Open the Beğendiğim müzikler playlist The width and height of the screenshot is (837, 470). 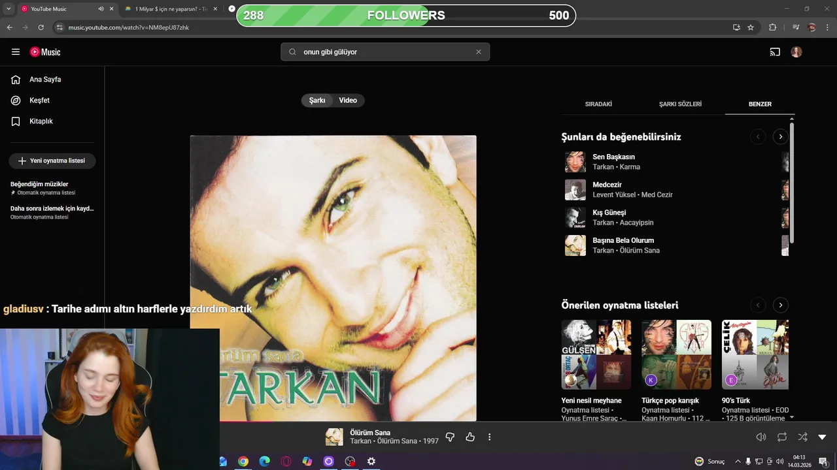pos(52,188)
